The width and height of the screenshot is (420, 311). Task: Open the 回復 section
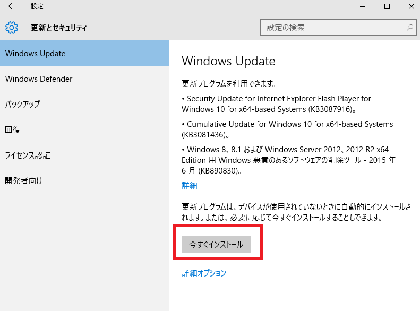[84, 129]
